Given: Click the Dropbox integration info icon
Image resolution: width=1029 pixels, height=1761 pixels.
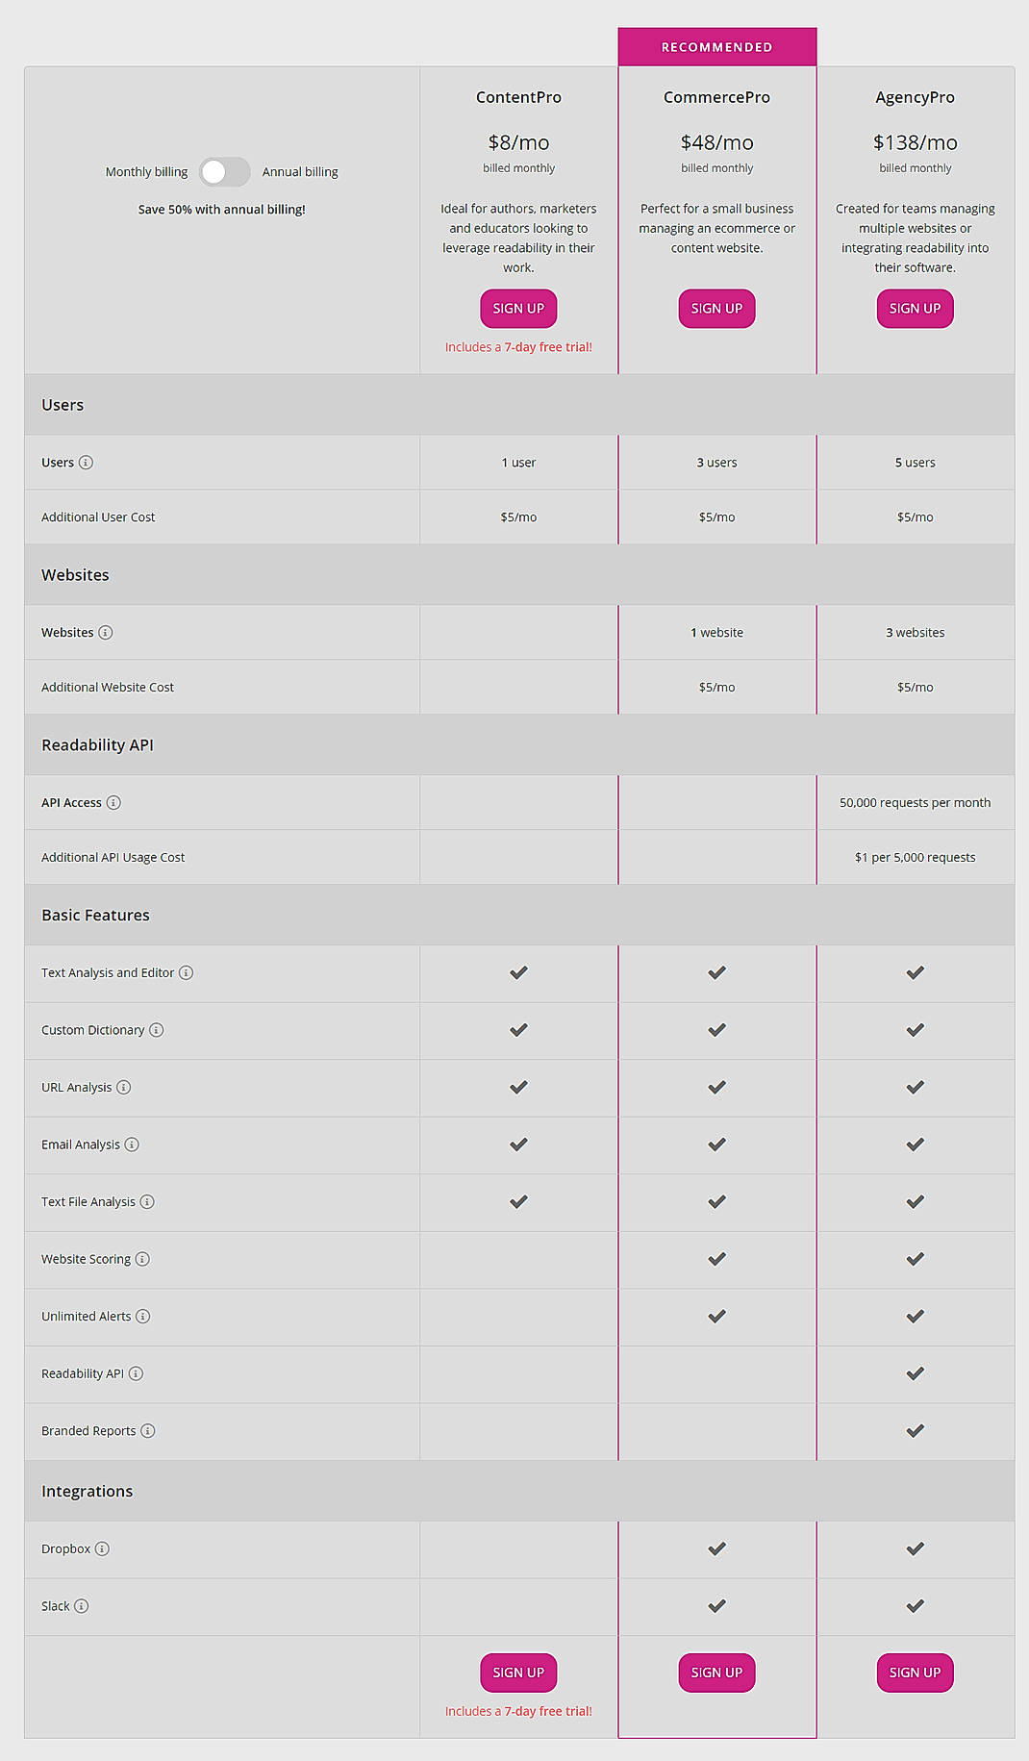Looking at the screenshot, I should click(101, 1548).
